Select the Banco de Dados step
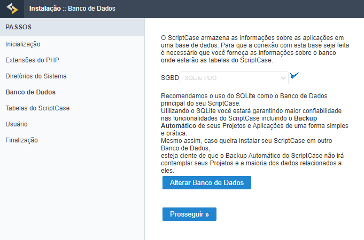The width and height of the screenshot is (364, 240). (x=30, y=92)
